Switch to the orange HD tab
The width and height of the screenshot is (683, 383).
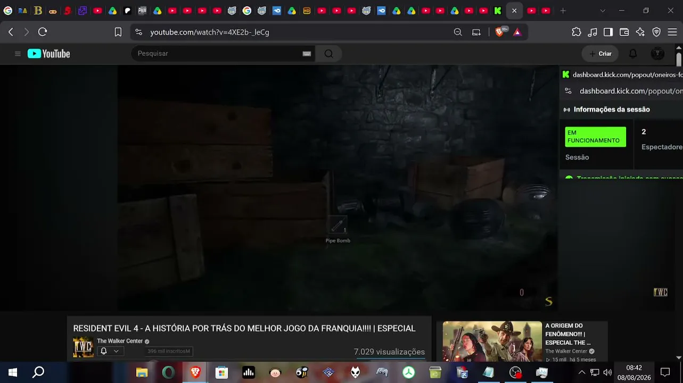coord(307,11)
